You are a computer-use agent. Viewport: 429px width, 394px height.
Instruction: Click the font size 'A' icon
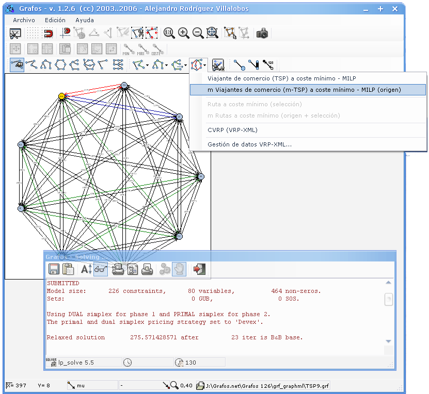click(86, 269)
